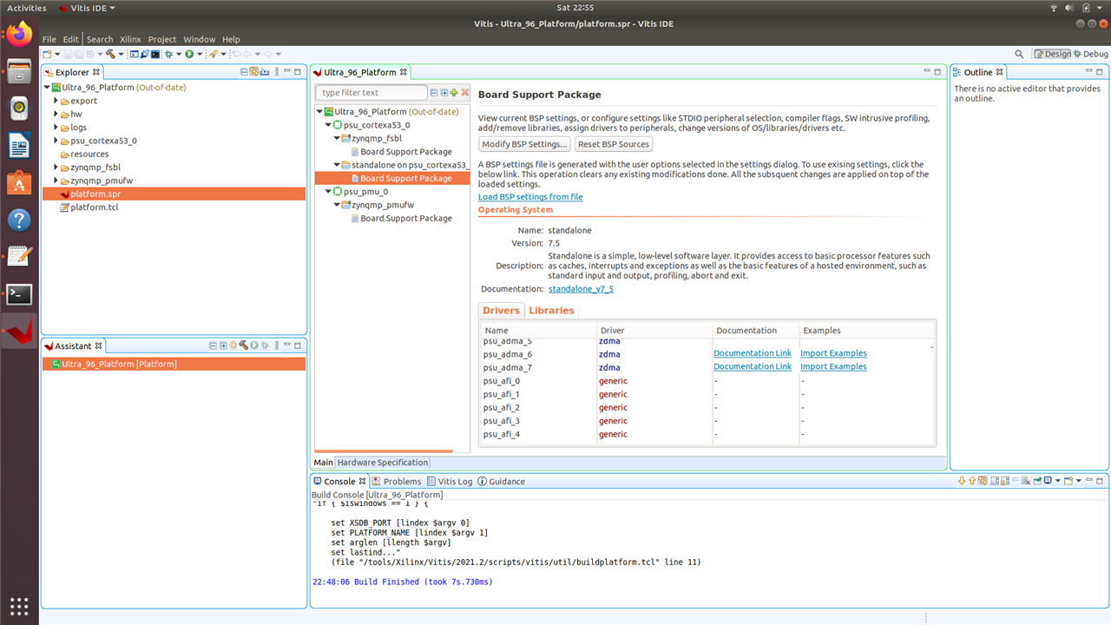Click Import Examples for psu_adma_7
Screen dimensions: 1111x625
coord(833,366)
